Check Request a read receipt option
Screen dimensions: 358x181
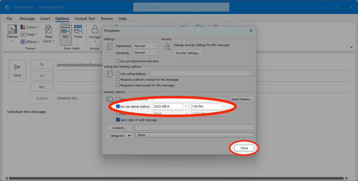pyautogui.click(x=118, y=85)
